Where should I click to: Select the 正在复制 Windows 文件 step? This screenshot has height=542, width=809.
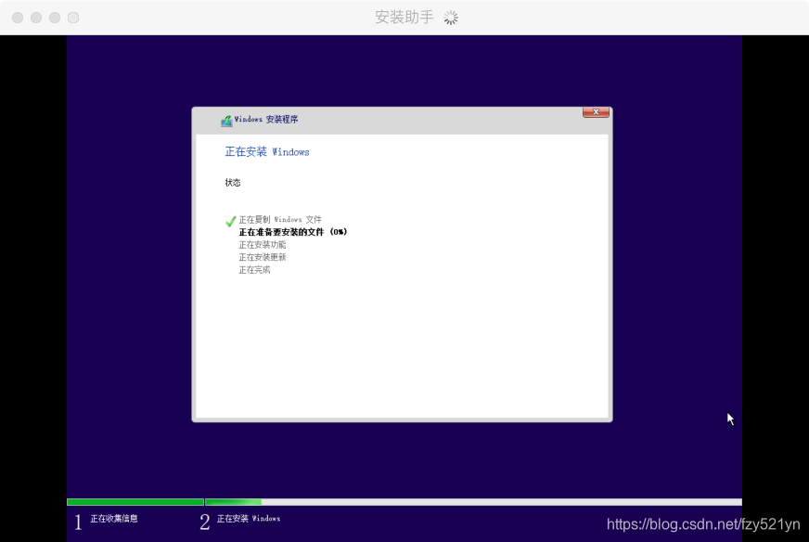(280, 219)
